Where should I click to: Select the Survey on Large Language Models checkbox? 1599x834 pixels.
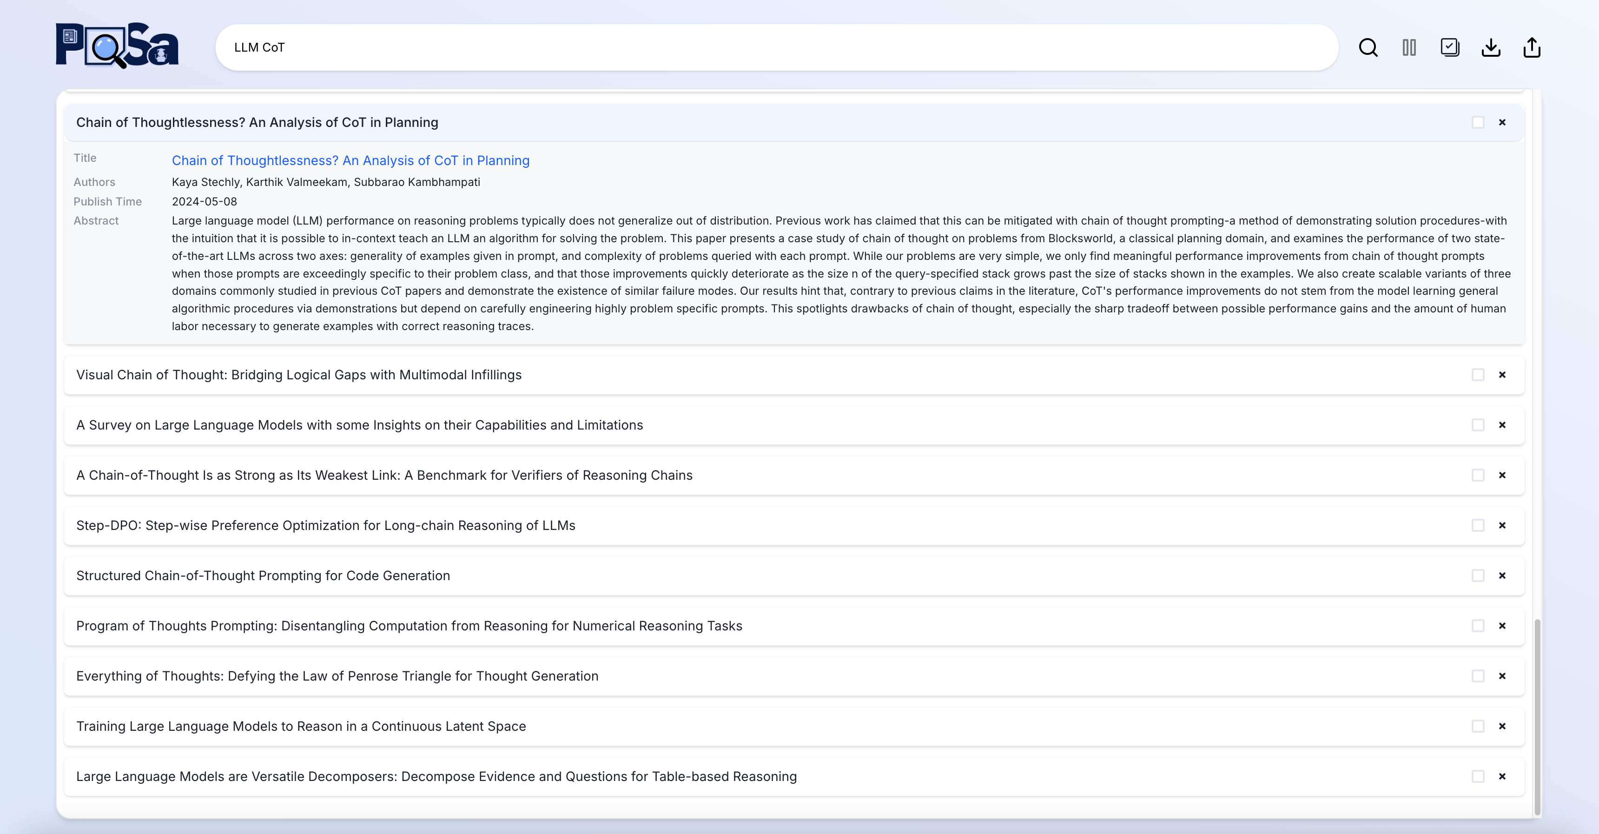pos(1478,425)
